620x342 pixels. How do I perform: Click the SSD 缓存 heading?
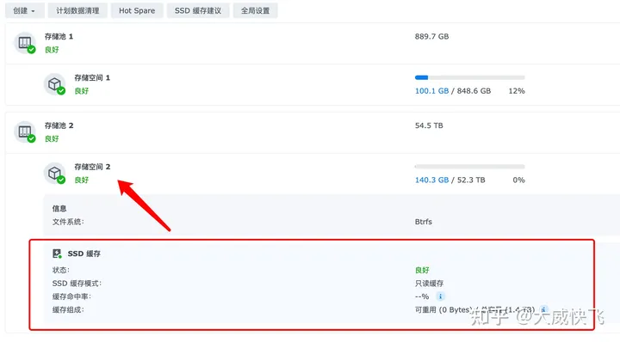pos(84,253)
